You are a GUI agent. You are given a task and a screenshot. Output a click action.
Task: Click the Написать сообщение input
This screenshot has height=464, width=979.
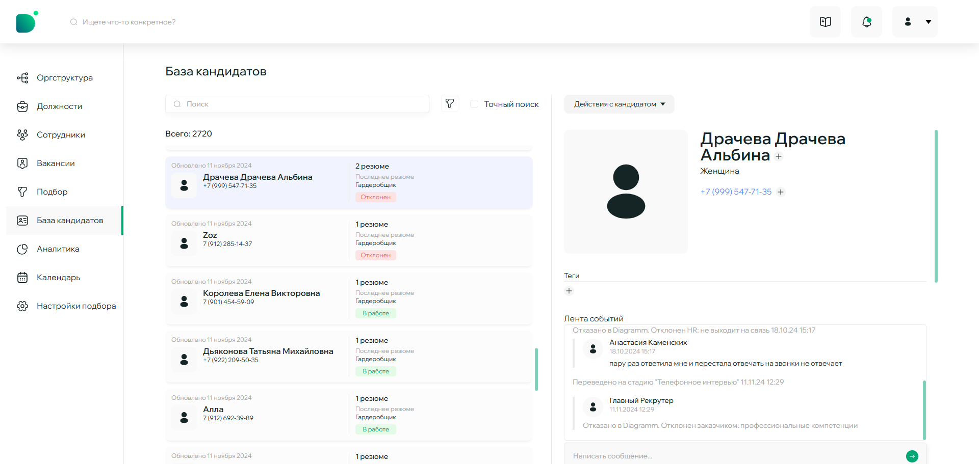(x=734, y=456)
